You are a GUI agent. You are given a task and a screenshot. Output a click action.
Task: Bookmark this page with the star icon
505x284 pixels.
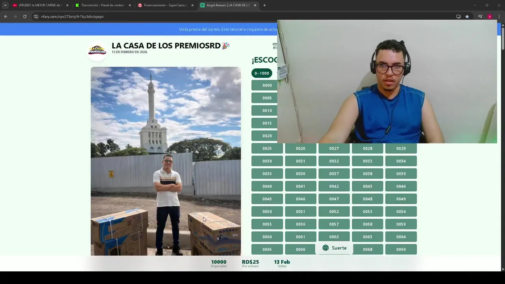(467, 17)
